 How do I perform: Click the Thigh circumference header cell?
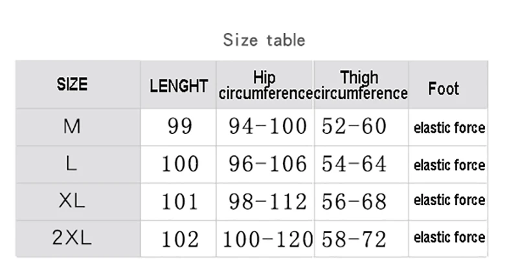point(361,85)
